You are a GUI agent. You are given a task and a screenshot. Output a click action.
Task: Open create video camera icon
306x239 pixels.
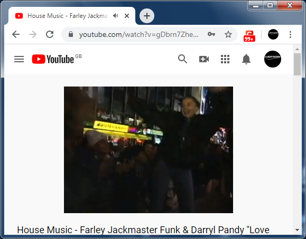coord(204,59)
